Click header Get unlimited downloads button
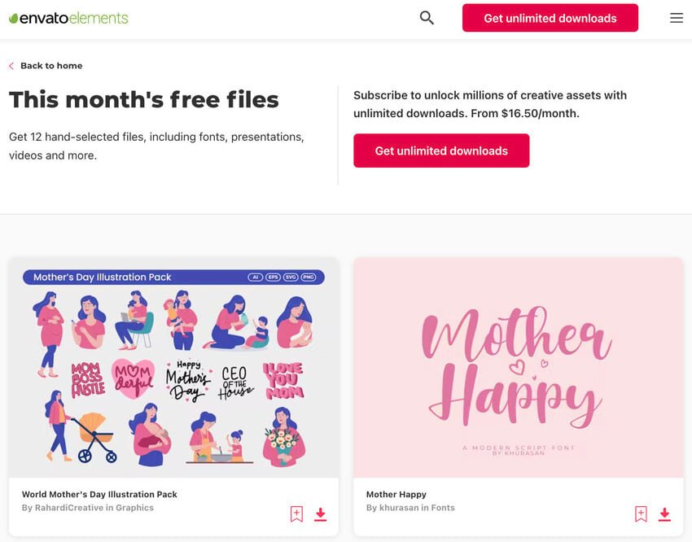 point(550,18)
